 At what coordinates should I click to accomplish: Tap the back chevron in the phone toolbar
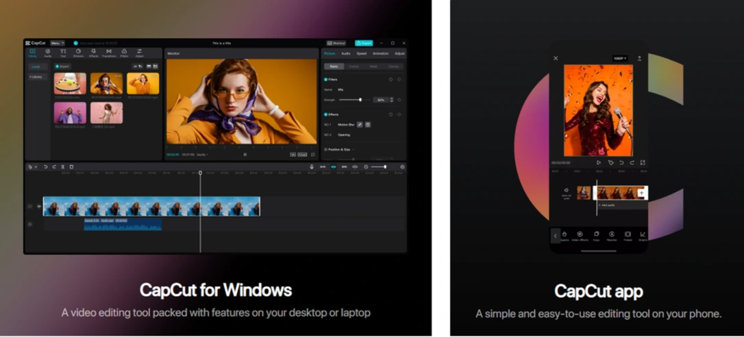coord(556,236)
